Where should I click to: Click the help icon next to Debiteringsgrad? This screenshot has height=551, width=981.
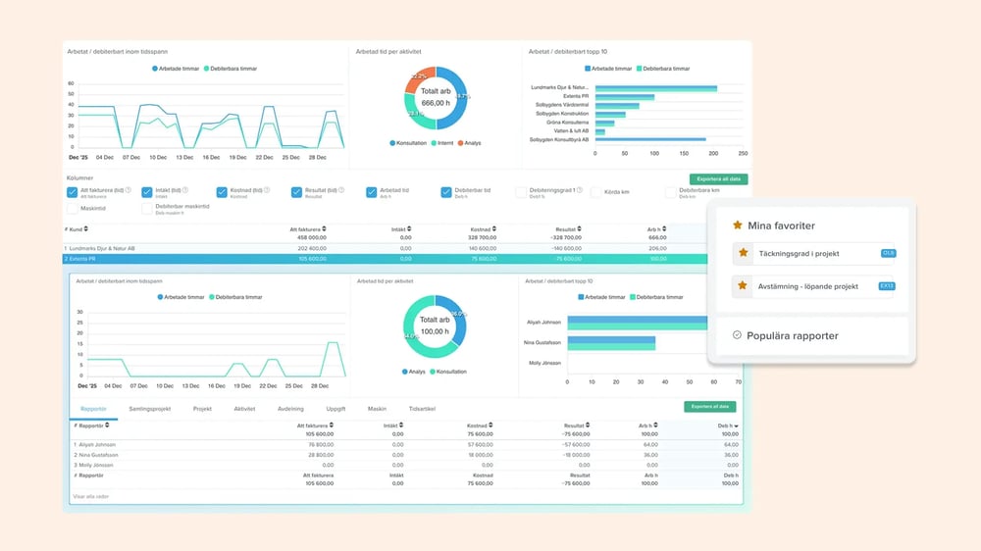[x=580, y=190]
